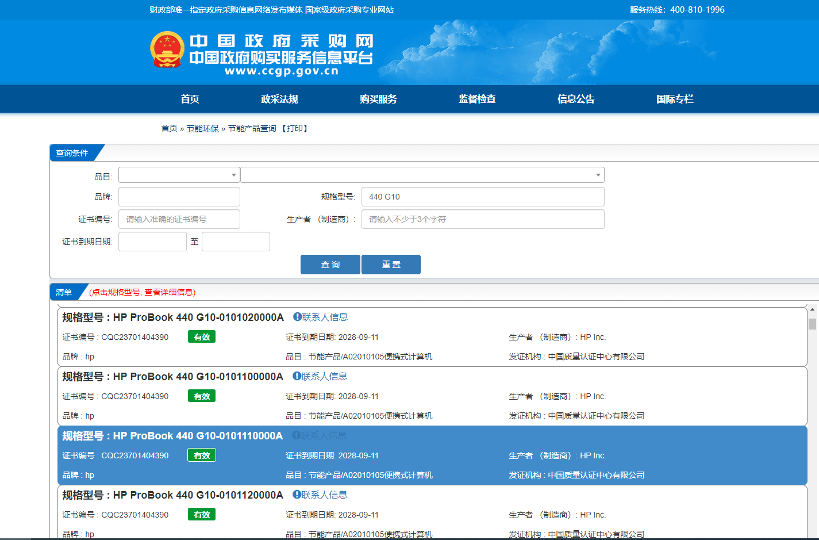The width and height of the screenshot is (819, 540).
Task: Open the first 品目 category dropdown
Action: (179, 175)
